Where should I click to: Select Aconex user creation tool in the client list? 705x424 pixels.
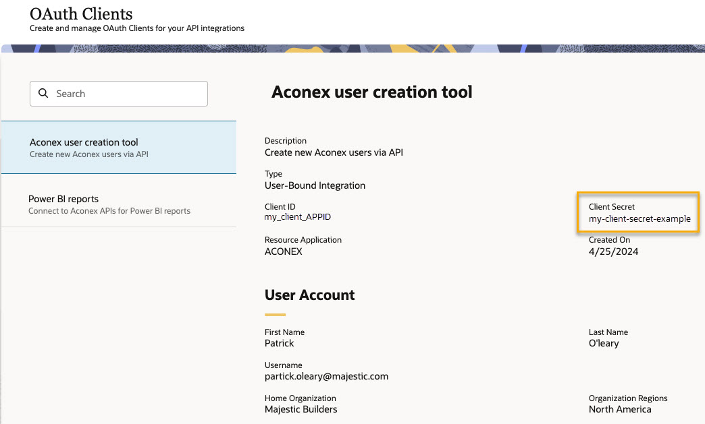[x=119, y=147]
